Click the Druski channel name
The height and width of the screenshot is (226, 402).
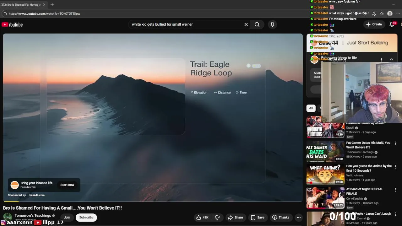(350, 128)
